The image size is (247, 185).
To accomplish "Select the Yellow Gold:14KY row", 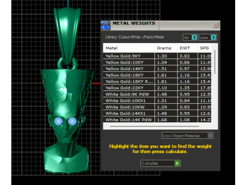I will point(157,69).
